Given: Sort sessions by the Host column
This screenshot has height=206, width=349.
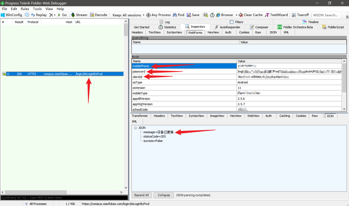Looking at the screenshot, I should (x=57, y=22).
